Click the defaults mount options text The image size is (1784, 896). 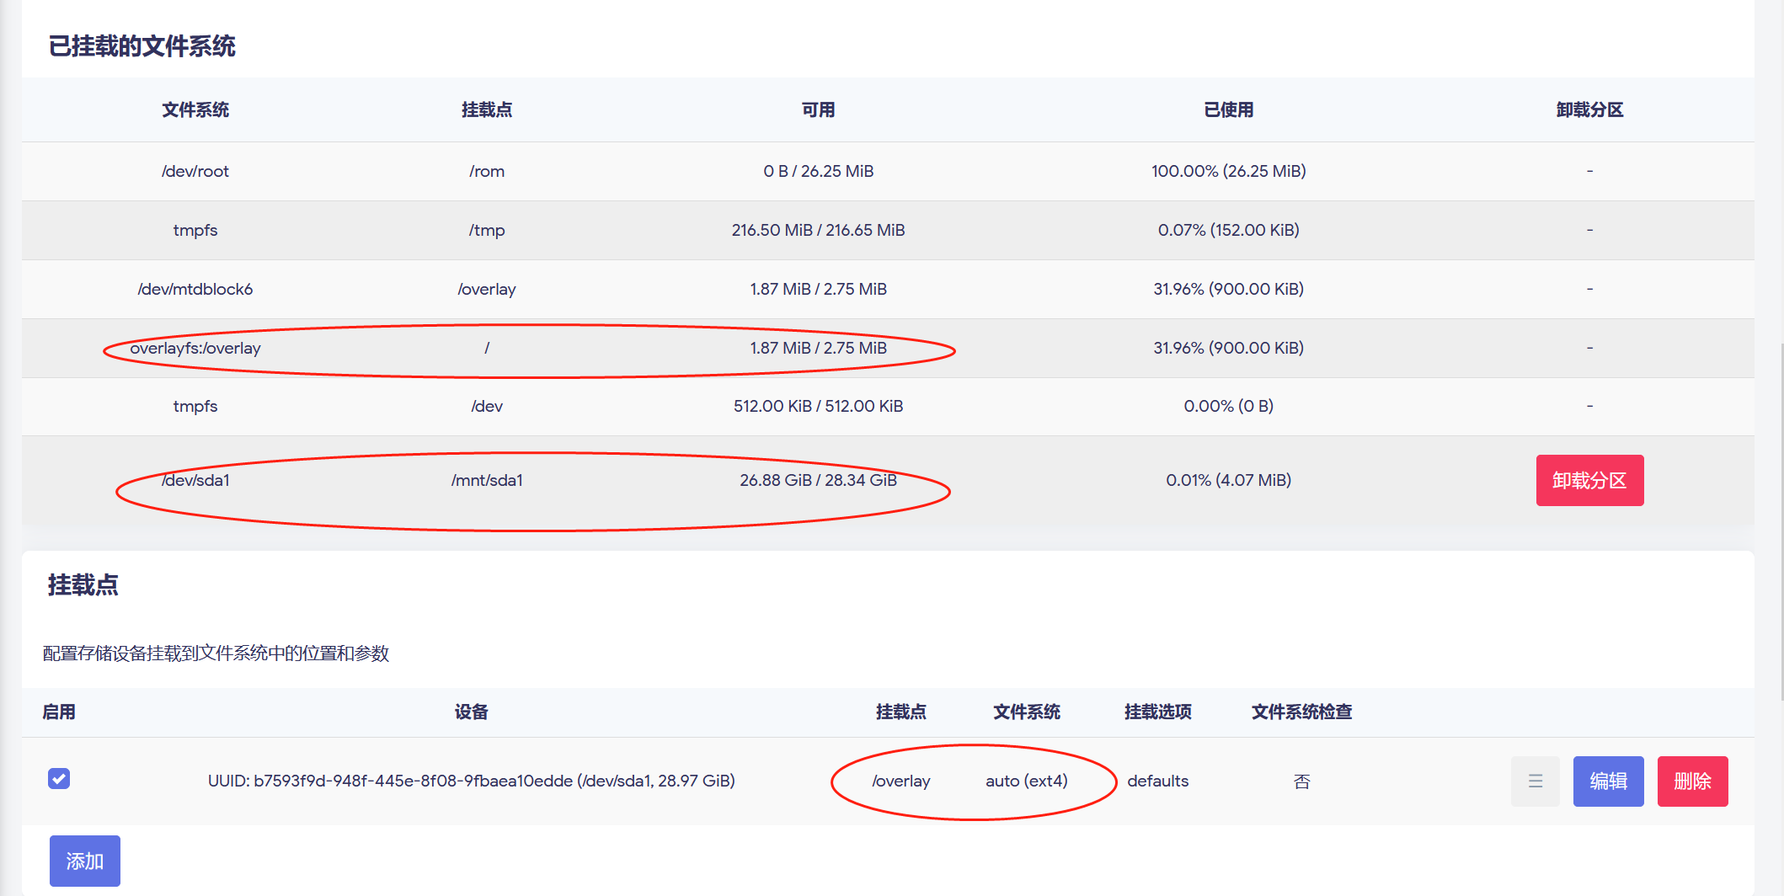(1158, 781)
